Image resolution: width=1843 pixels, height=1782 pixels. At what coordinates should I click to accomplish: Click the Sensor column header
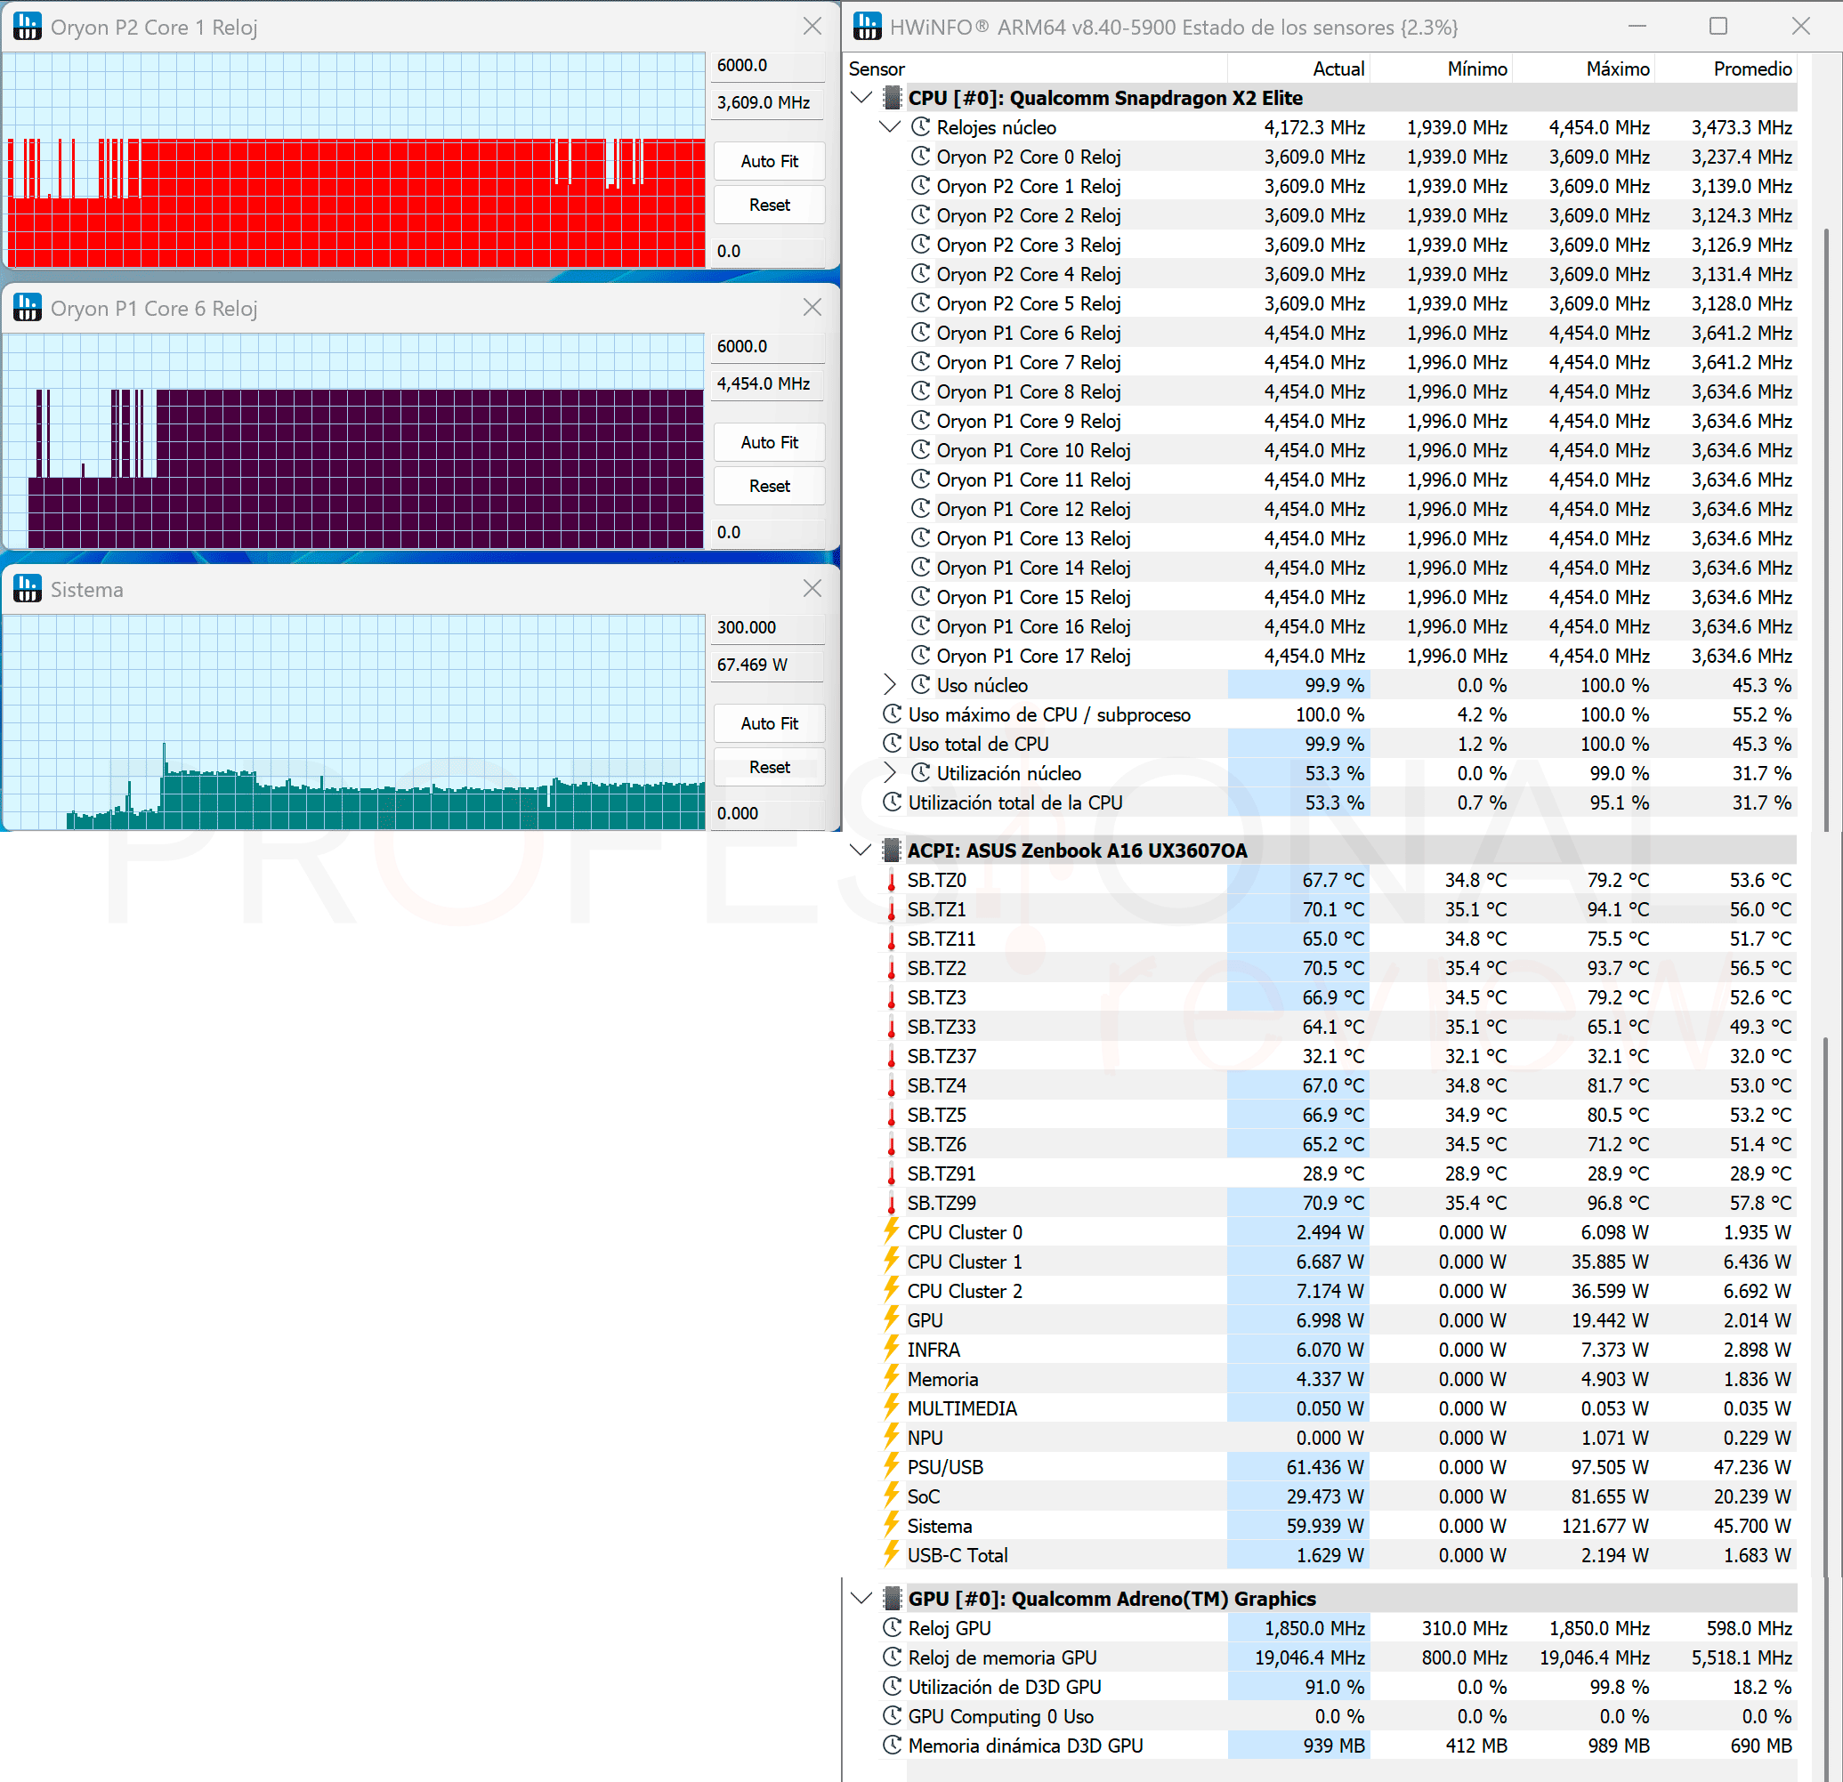(1035, 69)
